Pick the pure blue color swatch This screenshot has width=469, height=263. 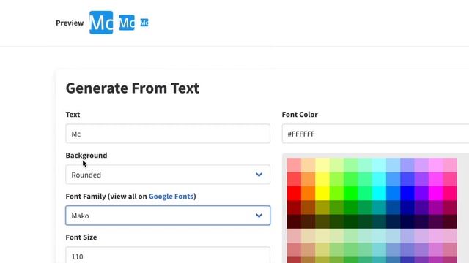point(407,194)
